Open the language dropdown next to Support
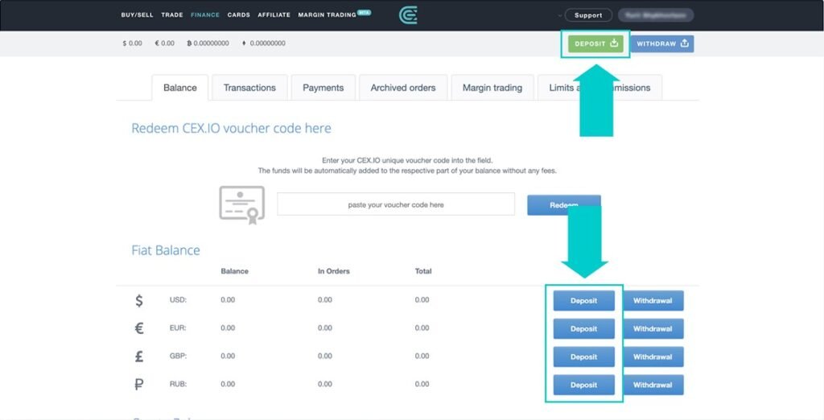The image size is (824, 420). (x=560, y=15)
